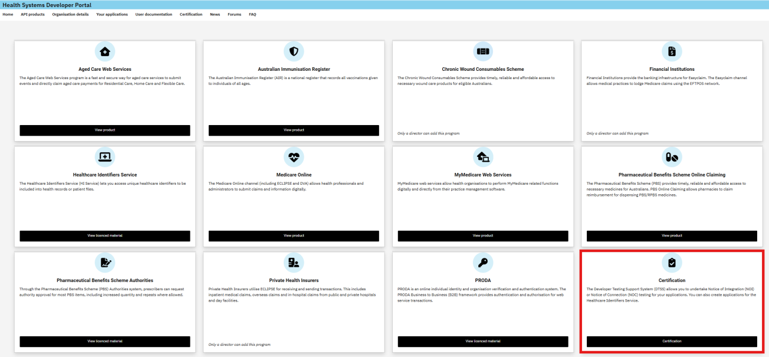
Task: Click the Private Health Insurers clipboard icon
Action: 294,263
